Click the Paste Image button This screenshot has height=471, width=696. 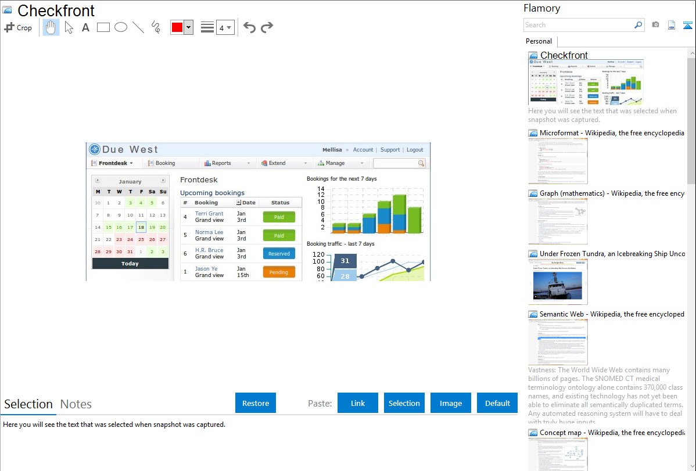point(450,402)
